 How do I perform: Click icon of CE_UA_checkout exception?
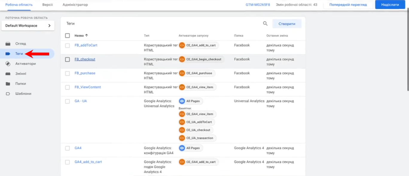182,130
